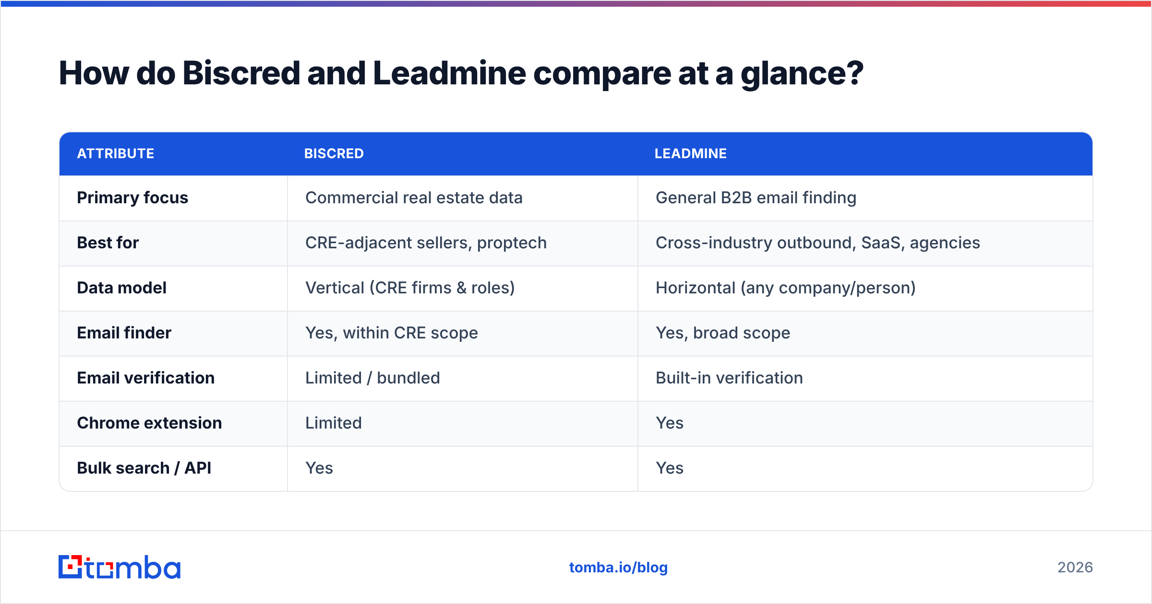Click Biscred 'Limited' in Chrome extension row
This screenshot has width=1152, height=604.
click(334, 423)
